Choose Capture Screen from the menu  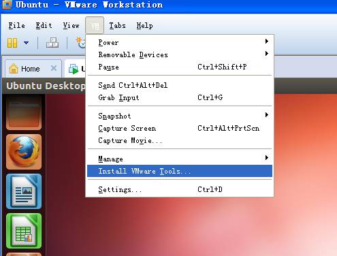coord(180,128)
